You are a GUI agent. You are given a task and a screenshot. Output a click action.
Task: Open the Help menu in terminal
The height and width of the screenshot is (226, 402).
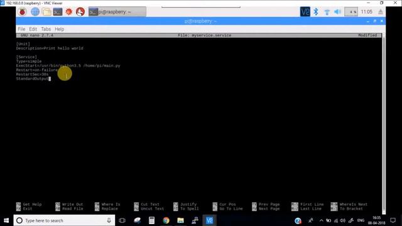60,29
